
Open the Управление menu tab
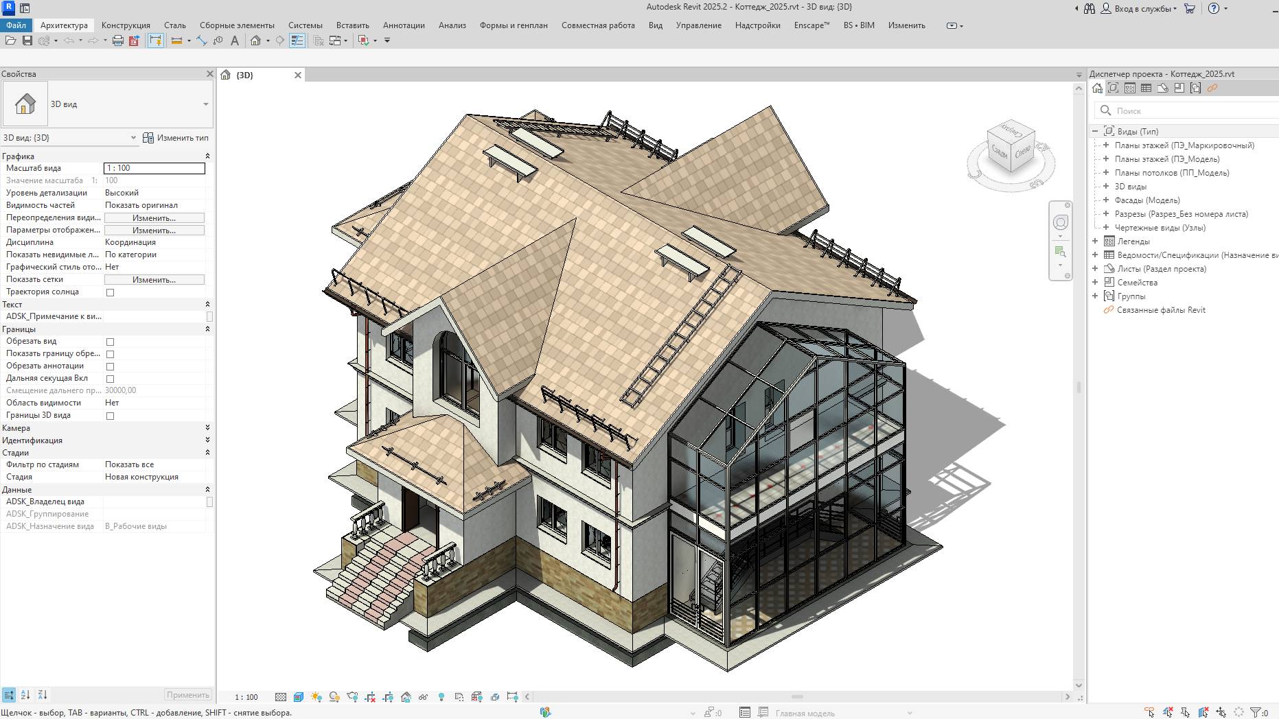tap(698, 25)
